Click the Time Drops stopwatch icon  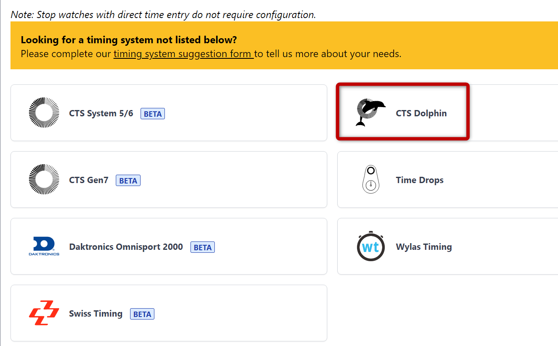point(370,179)
